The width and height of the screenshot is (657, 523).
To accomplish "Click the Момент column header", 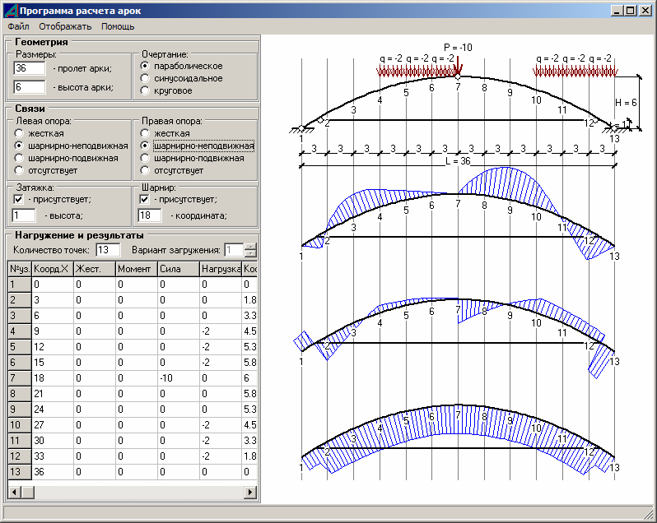I will 135,269.
